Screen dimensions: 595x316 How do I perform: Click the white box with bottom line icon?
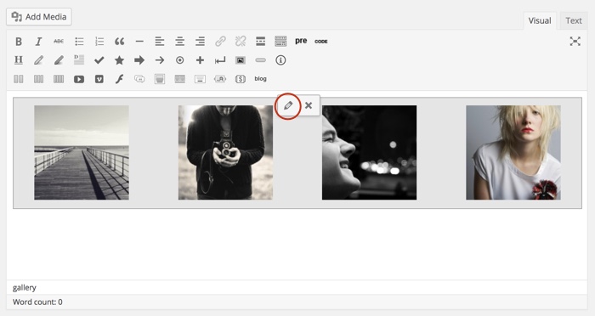coord(200,79)
